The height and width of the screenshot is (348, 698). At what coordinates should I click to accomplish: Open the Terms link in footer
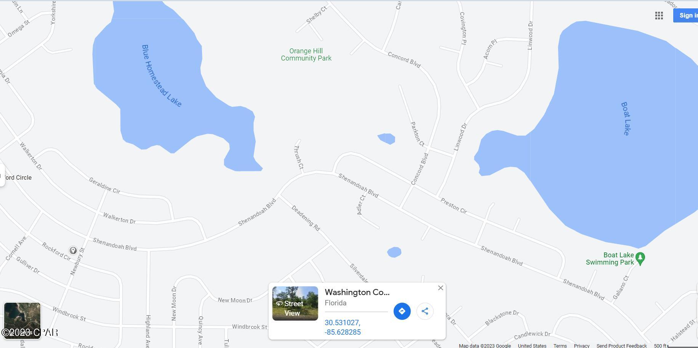click(x=560, y=346)
